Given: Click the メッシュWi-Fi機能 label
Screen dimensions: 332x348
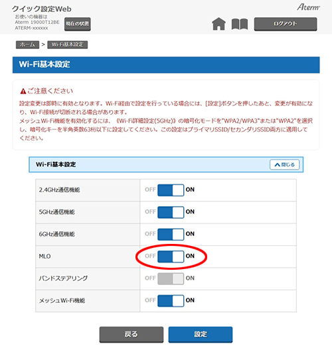Looking at the screenshot, I should coord(62,300).
